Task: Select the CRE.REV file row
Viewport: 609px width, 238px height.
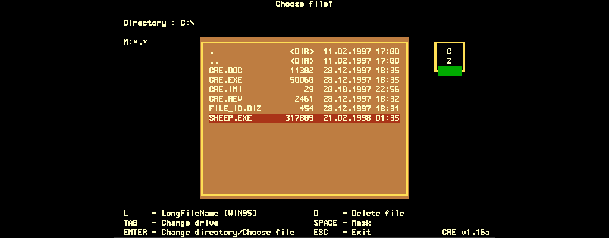Action: click(x=303, y=99)
